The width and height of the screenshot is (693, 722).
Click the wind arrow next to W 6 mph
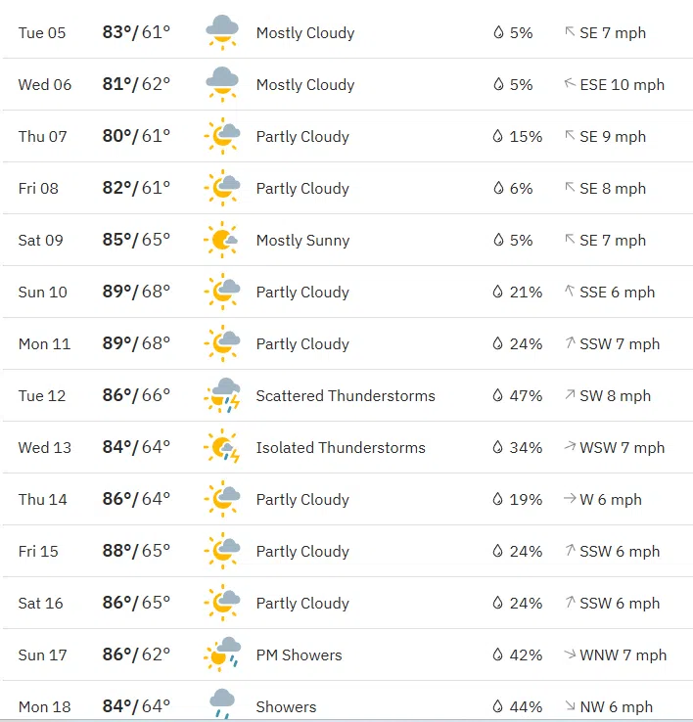pyautogui.click(x=570, y=499)
